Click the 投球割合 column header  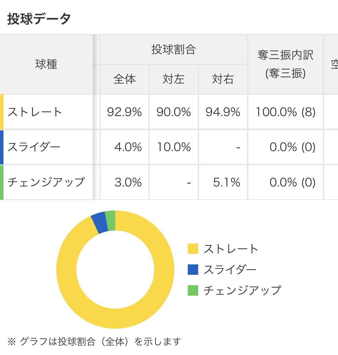pyautogui.click(x=173, y=50)
